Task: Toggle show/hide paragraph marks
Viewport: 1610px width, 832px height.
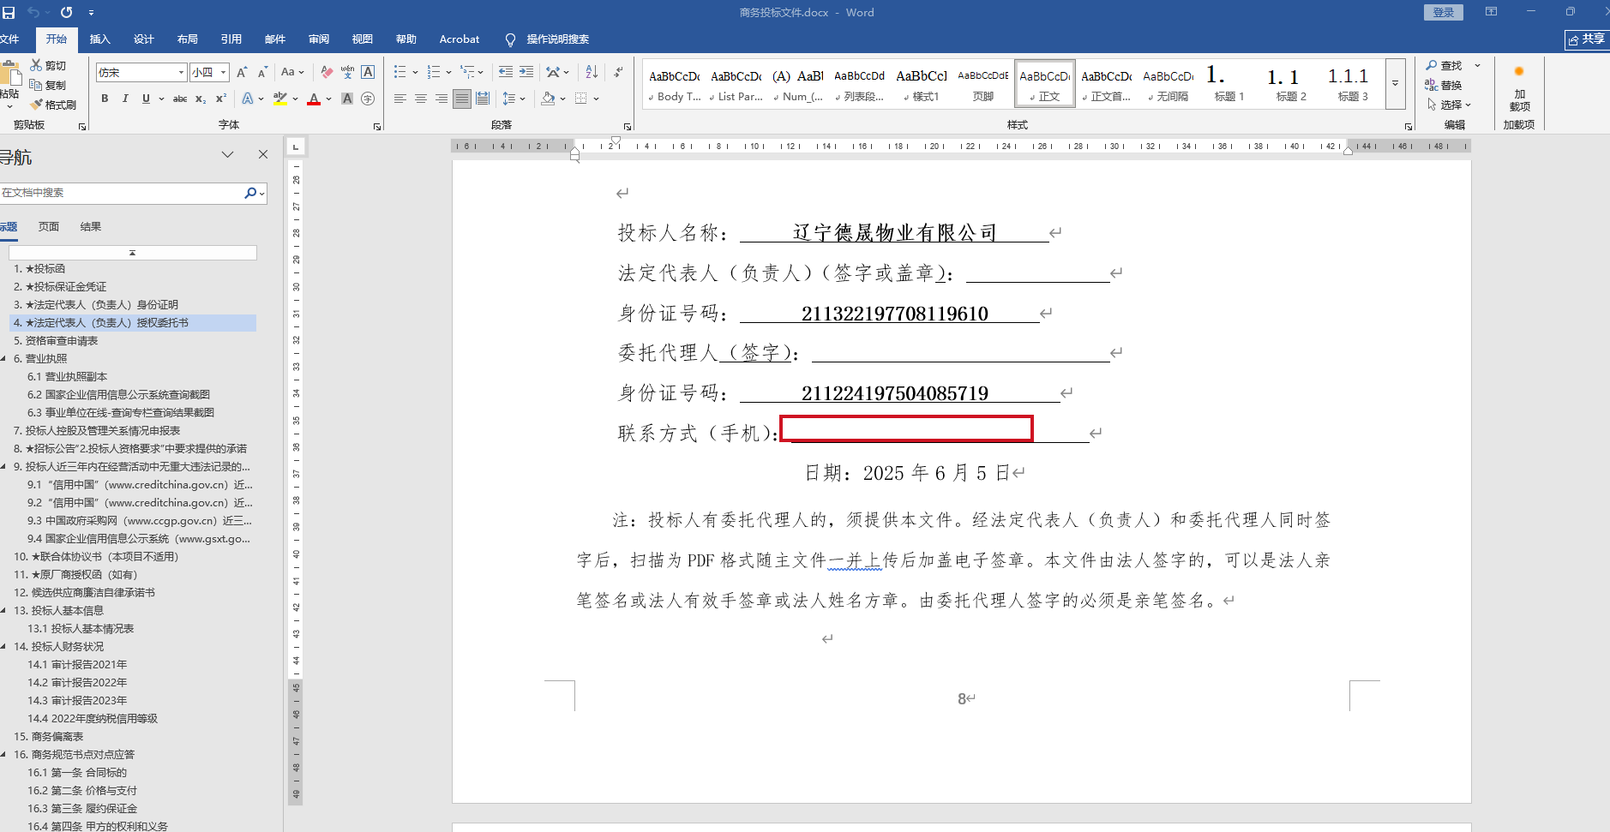Action: [x=618, y=73]
